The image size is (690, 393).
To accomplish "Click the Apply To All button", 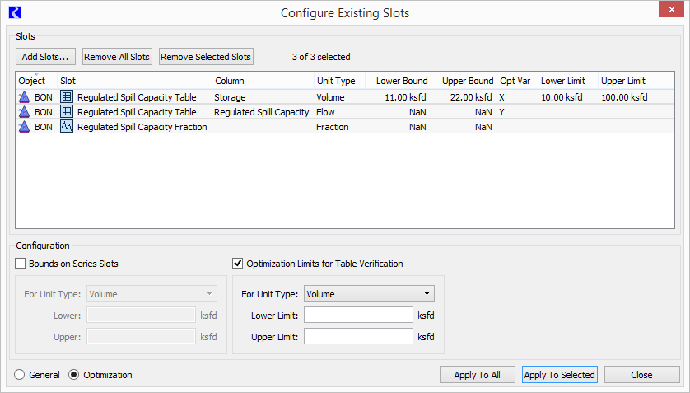I will (x=477, y=375).
